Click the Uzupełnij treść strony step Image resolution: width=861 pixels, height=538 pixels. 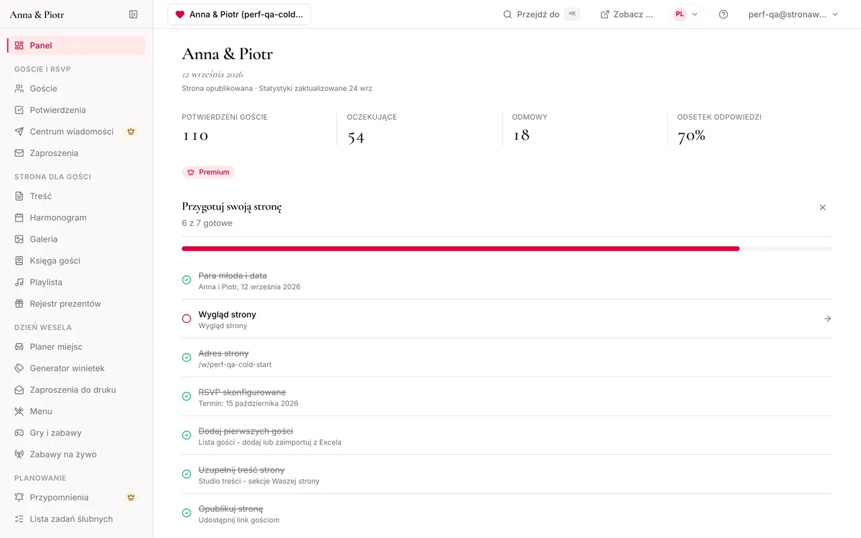507,474
